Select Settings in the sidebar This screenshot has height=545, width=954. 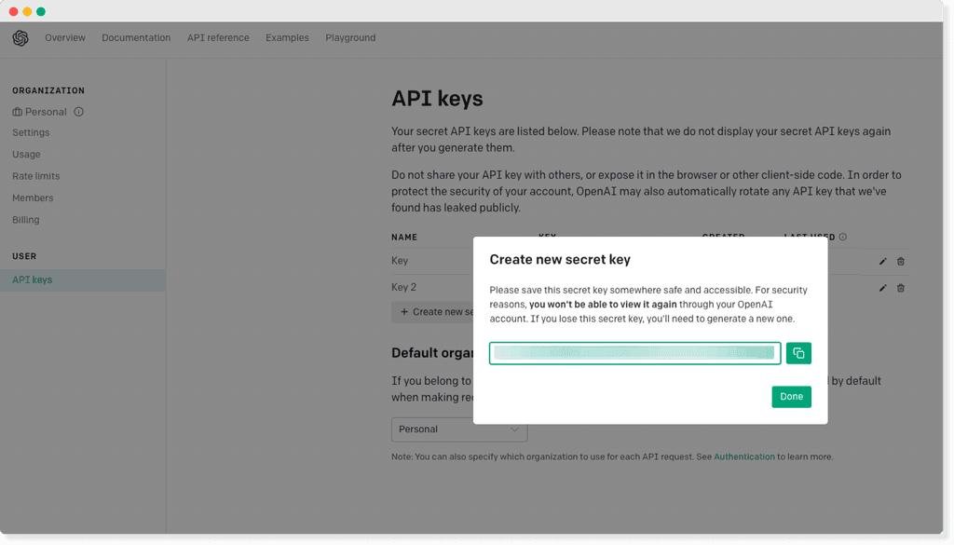click(31, 132)
